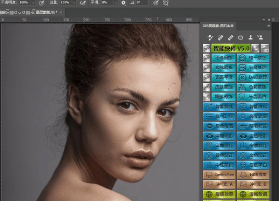279x201 pixels.
Task: Click the brush icon beside 皮肤蒙版
Action: coord(206,87)
